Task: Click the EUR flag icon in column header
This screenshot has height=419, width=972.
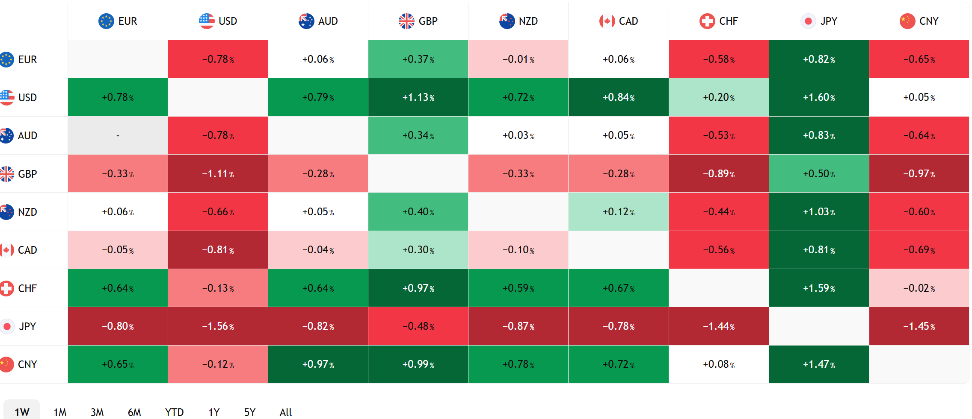Action: pos(106,21)
